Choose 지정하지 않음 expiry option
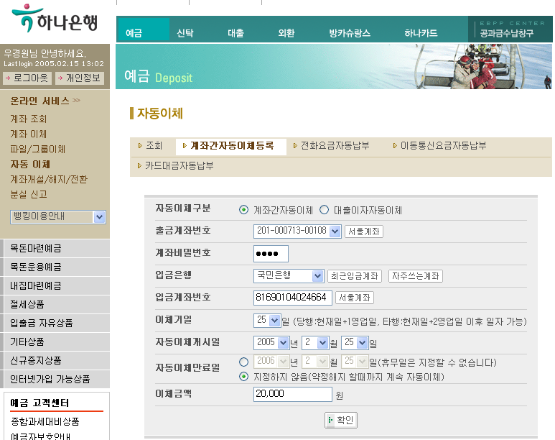Screen dimensions: 555x440 243,377
